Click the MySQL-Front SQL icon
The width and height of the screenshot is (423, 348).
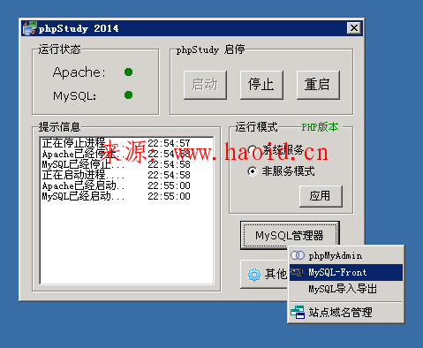click(x=298, y=272)
